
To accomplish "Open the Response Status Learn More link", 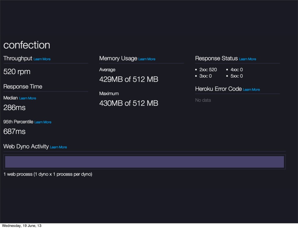I will tap(247, 59).
